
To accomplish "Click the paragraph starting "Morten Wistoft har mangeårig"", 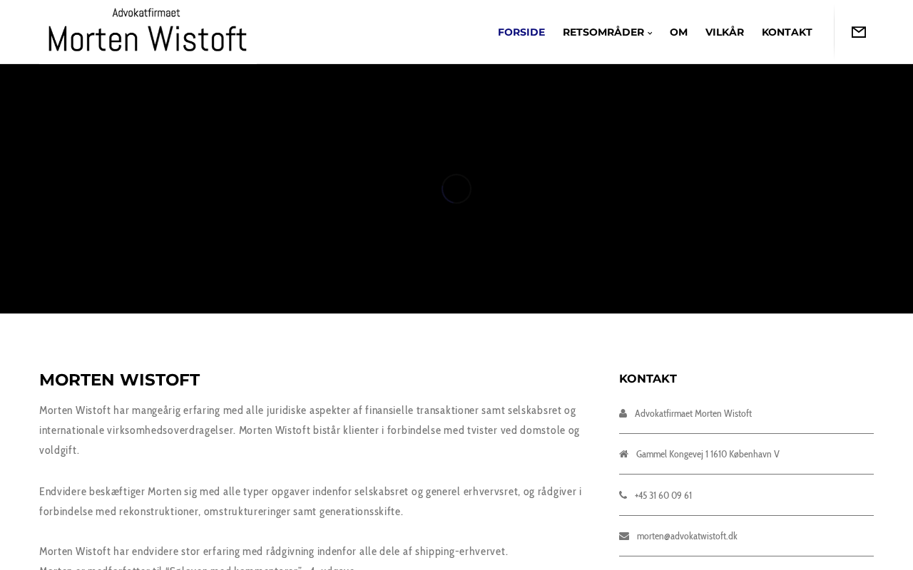I will pyautogui.click(x=310, y=430).
